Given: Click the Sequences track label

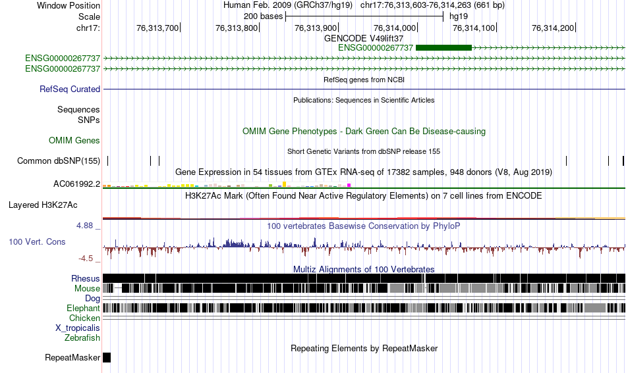Looking at the screenshot, I should [78, 110].
